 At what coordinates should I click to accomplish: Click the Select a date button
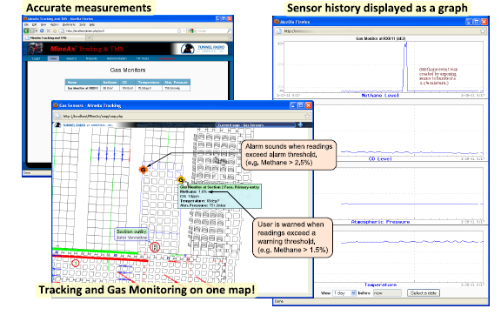[x=424, y=293]
